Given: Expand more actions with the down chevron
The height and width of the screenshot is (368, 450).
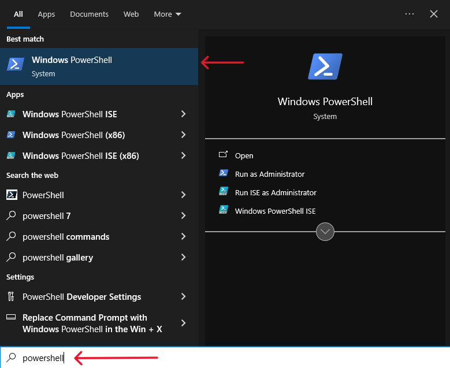Looking at the screenshot, I should [x=325, y=232].
